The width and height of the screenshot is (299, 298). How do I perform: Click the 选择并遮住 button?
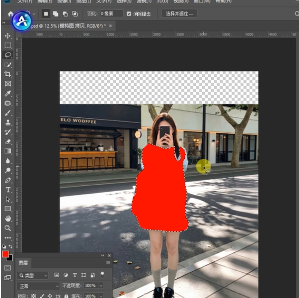(179, 14)
